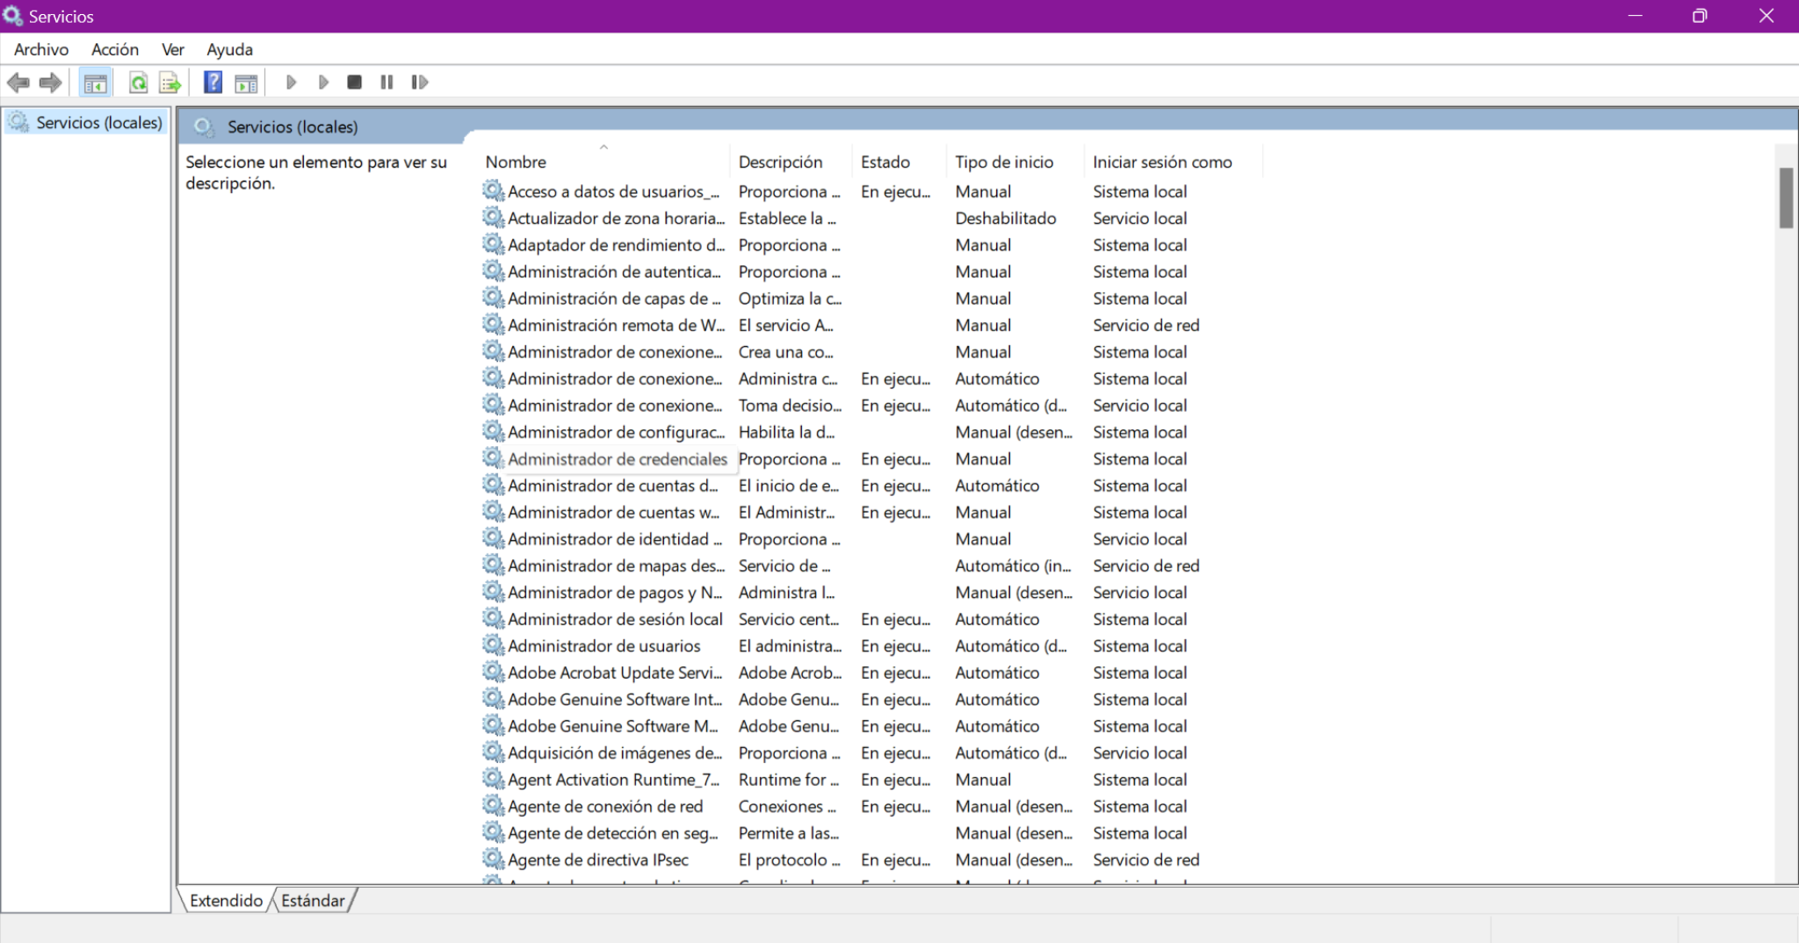Click the vertical scrollbar thumb
The width and height of the screenshot is (1799, 943).
coord(1786,198)
